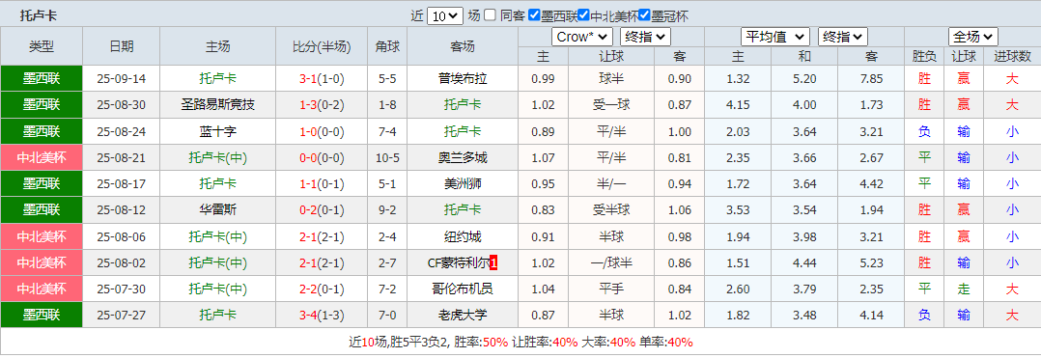This screenshot has height=358, width=1041.
Task: Open team 圣路易斯竞技
Action: tap(218, 105)
